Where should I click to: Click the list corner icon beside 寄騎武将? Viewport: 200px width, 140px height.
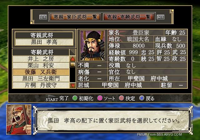(73, 52)
